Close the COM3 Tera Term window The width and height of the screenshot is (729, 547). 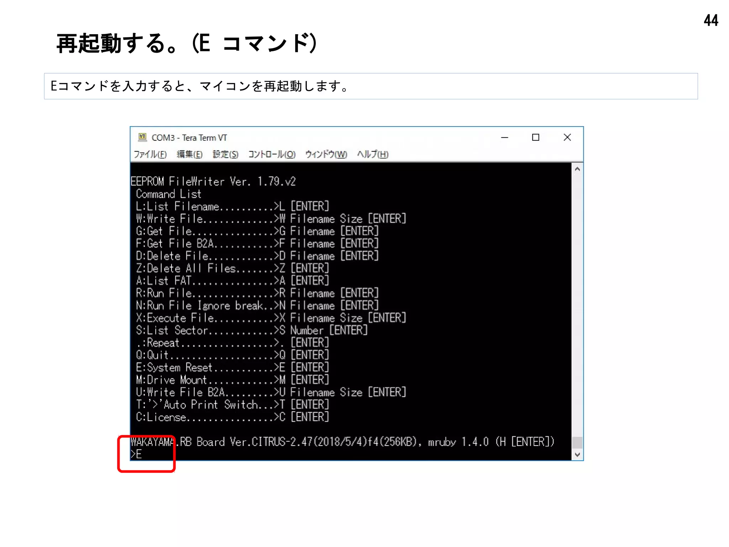(x=567, y=137)
